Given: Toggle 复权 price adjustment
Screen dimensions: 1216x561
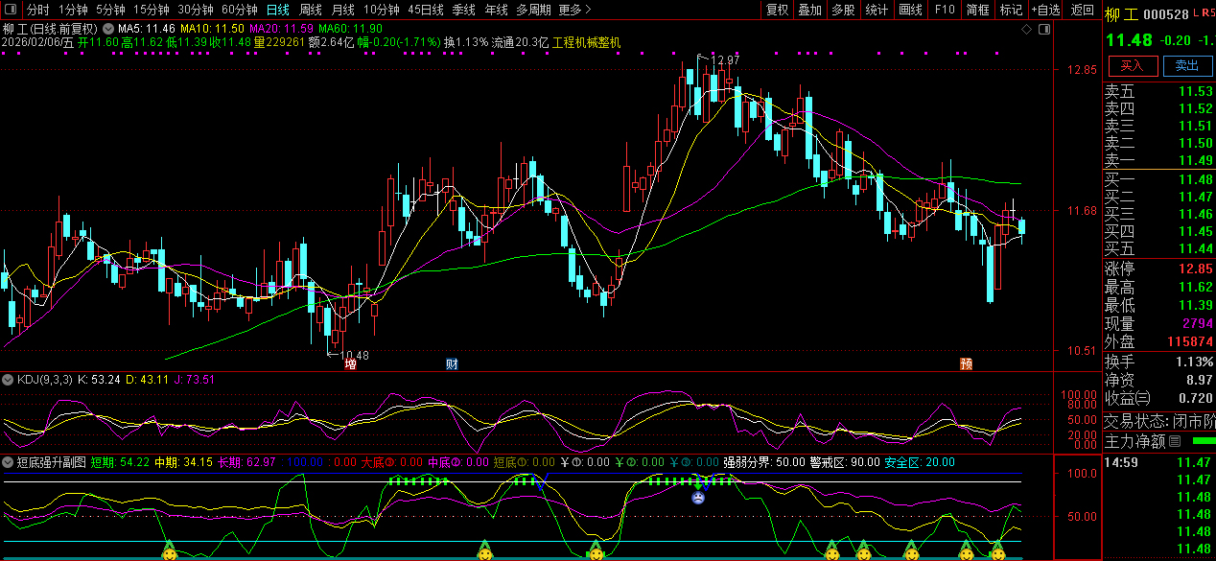Looking at the screenshot, I should click(777, 10).
